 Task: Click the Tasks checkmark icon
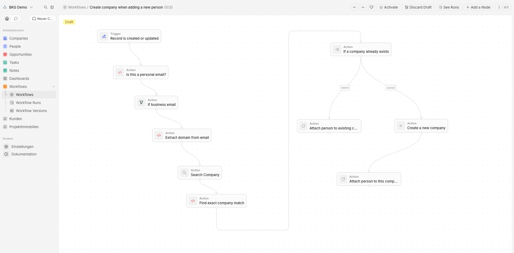(x=5, y=62)
